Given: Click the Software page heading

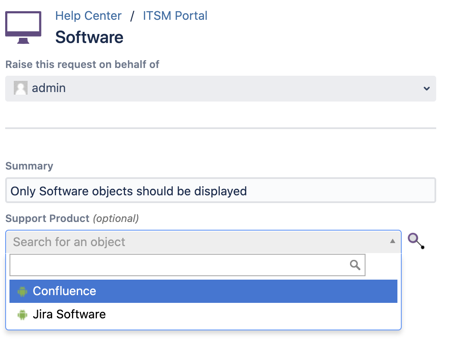Looking at the screenshot, I should [89, 37].
